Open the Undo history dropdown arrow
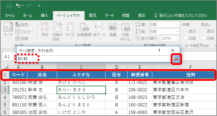 [23, 6]
